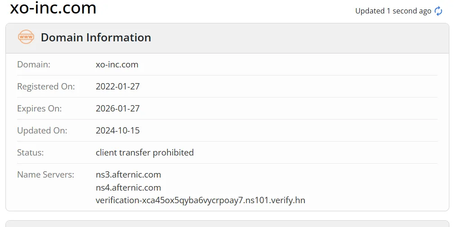Click the orange www globe icon
Viewport: 457px width, 227px height.
coord(26,37)
